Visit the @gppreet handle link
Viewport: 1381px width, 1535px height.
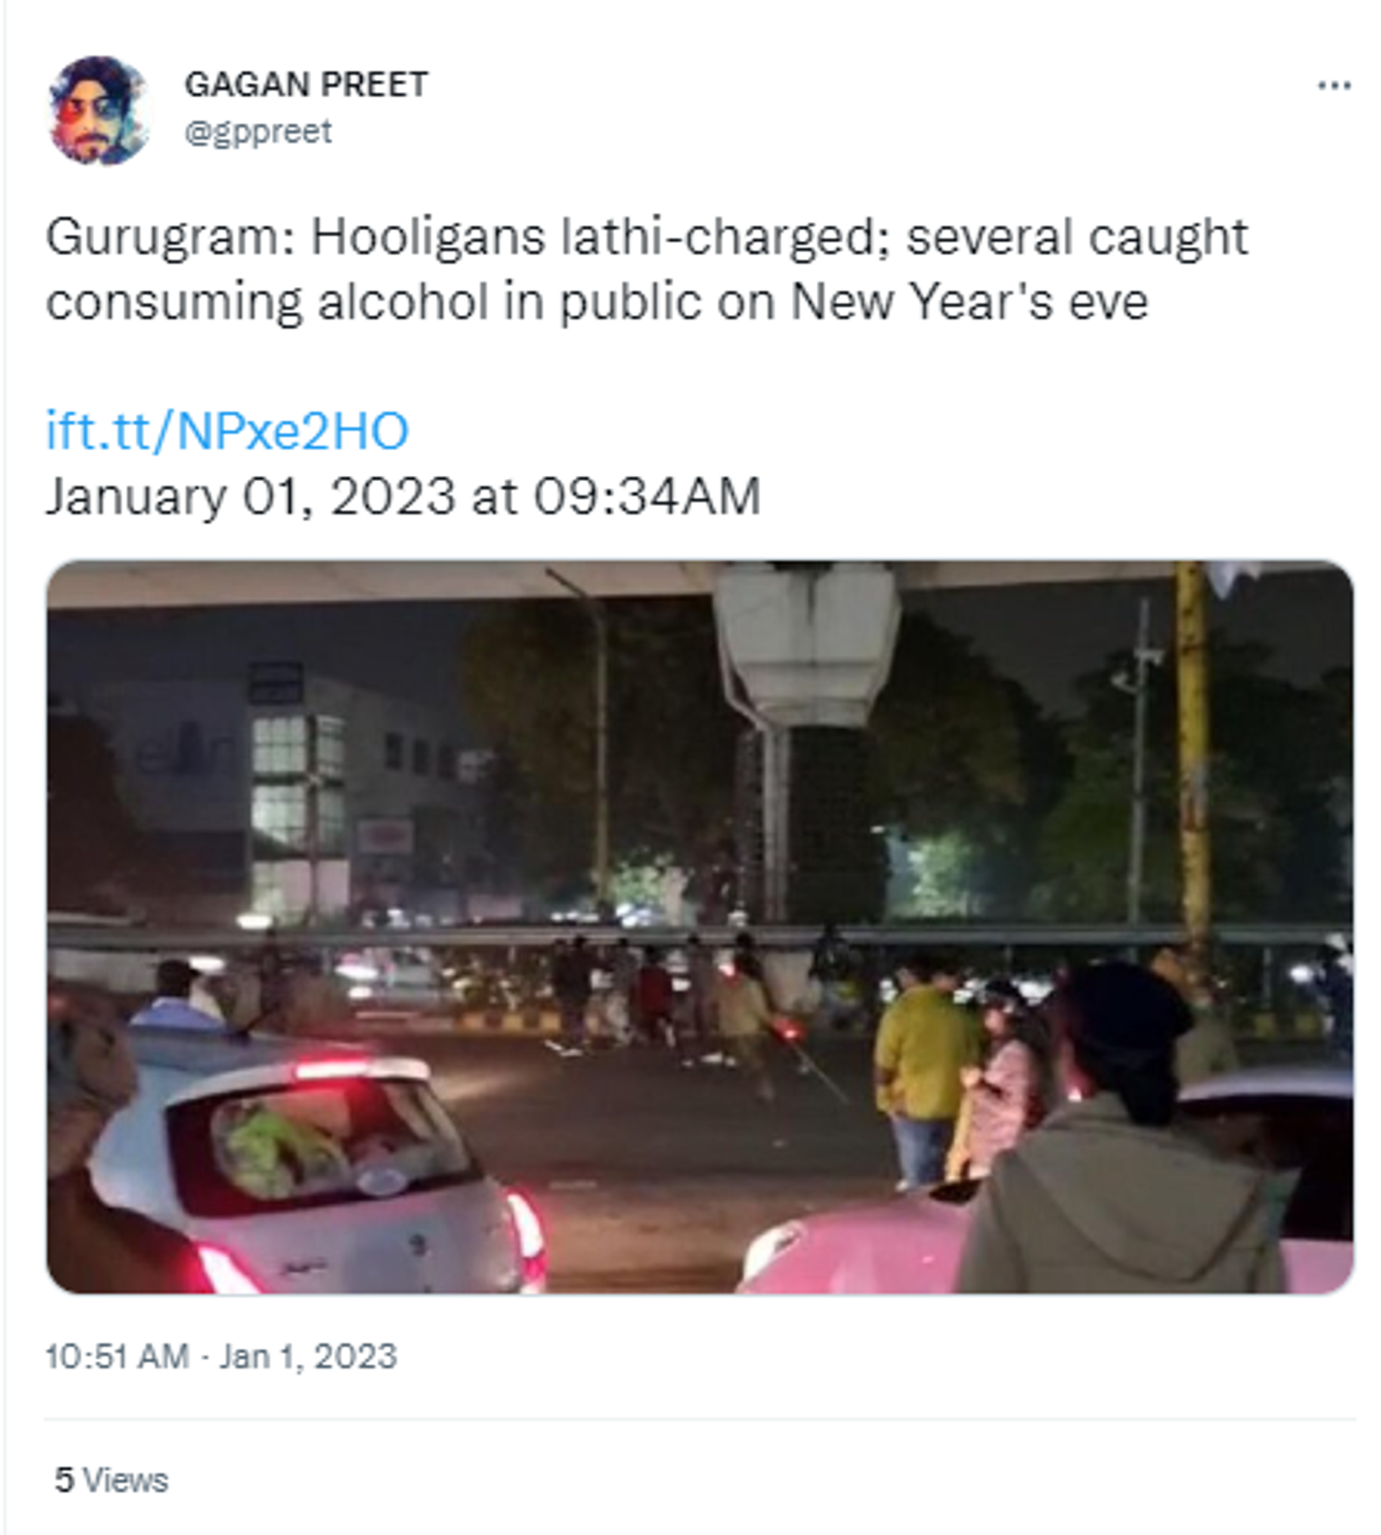[x=258, y=132]
